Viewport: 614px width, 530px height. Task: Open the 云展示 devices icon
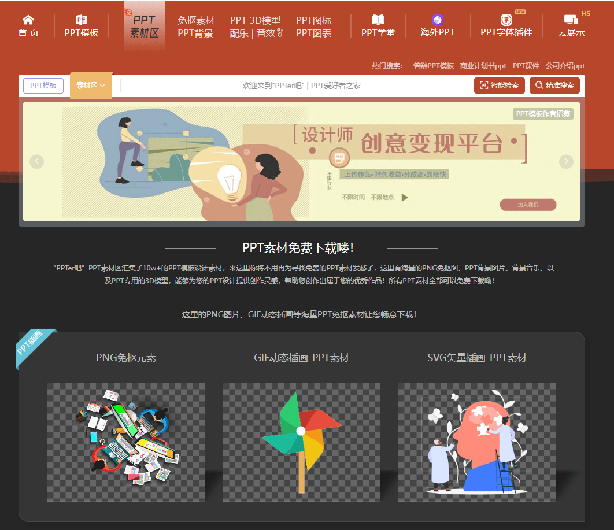(x=571, y=20)
